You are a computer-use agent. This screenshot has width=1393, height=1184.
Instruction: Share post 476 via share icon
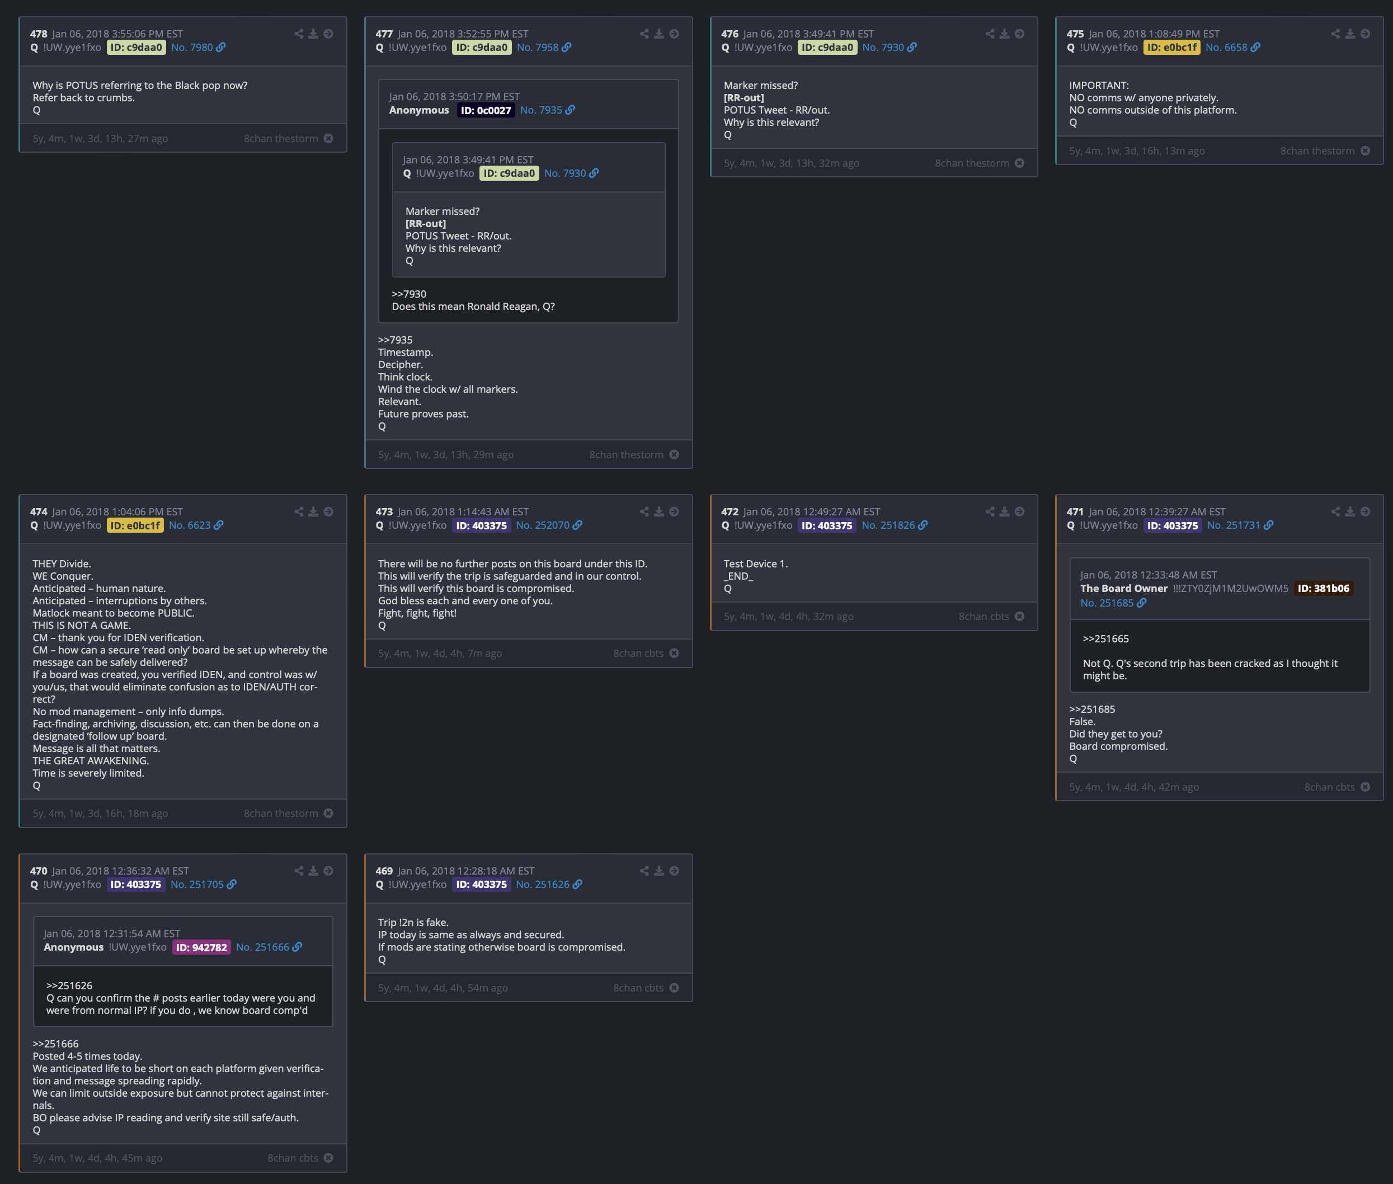(x=990, y=34)
